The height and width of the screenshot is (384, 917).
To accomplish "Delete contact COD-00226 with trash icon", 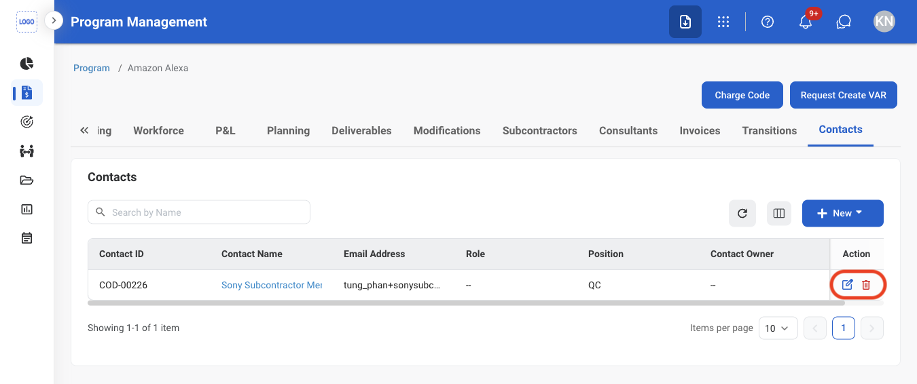I will coord(866,285).
